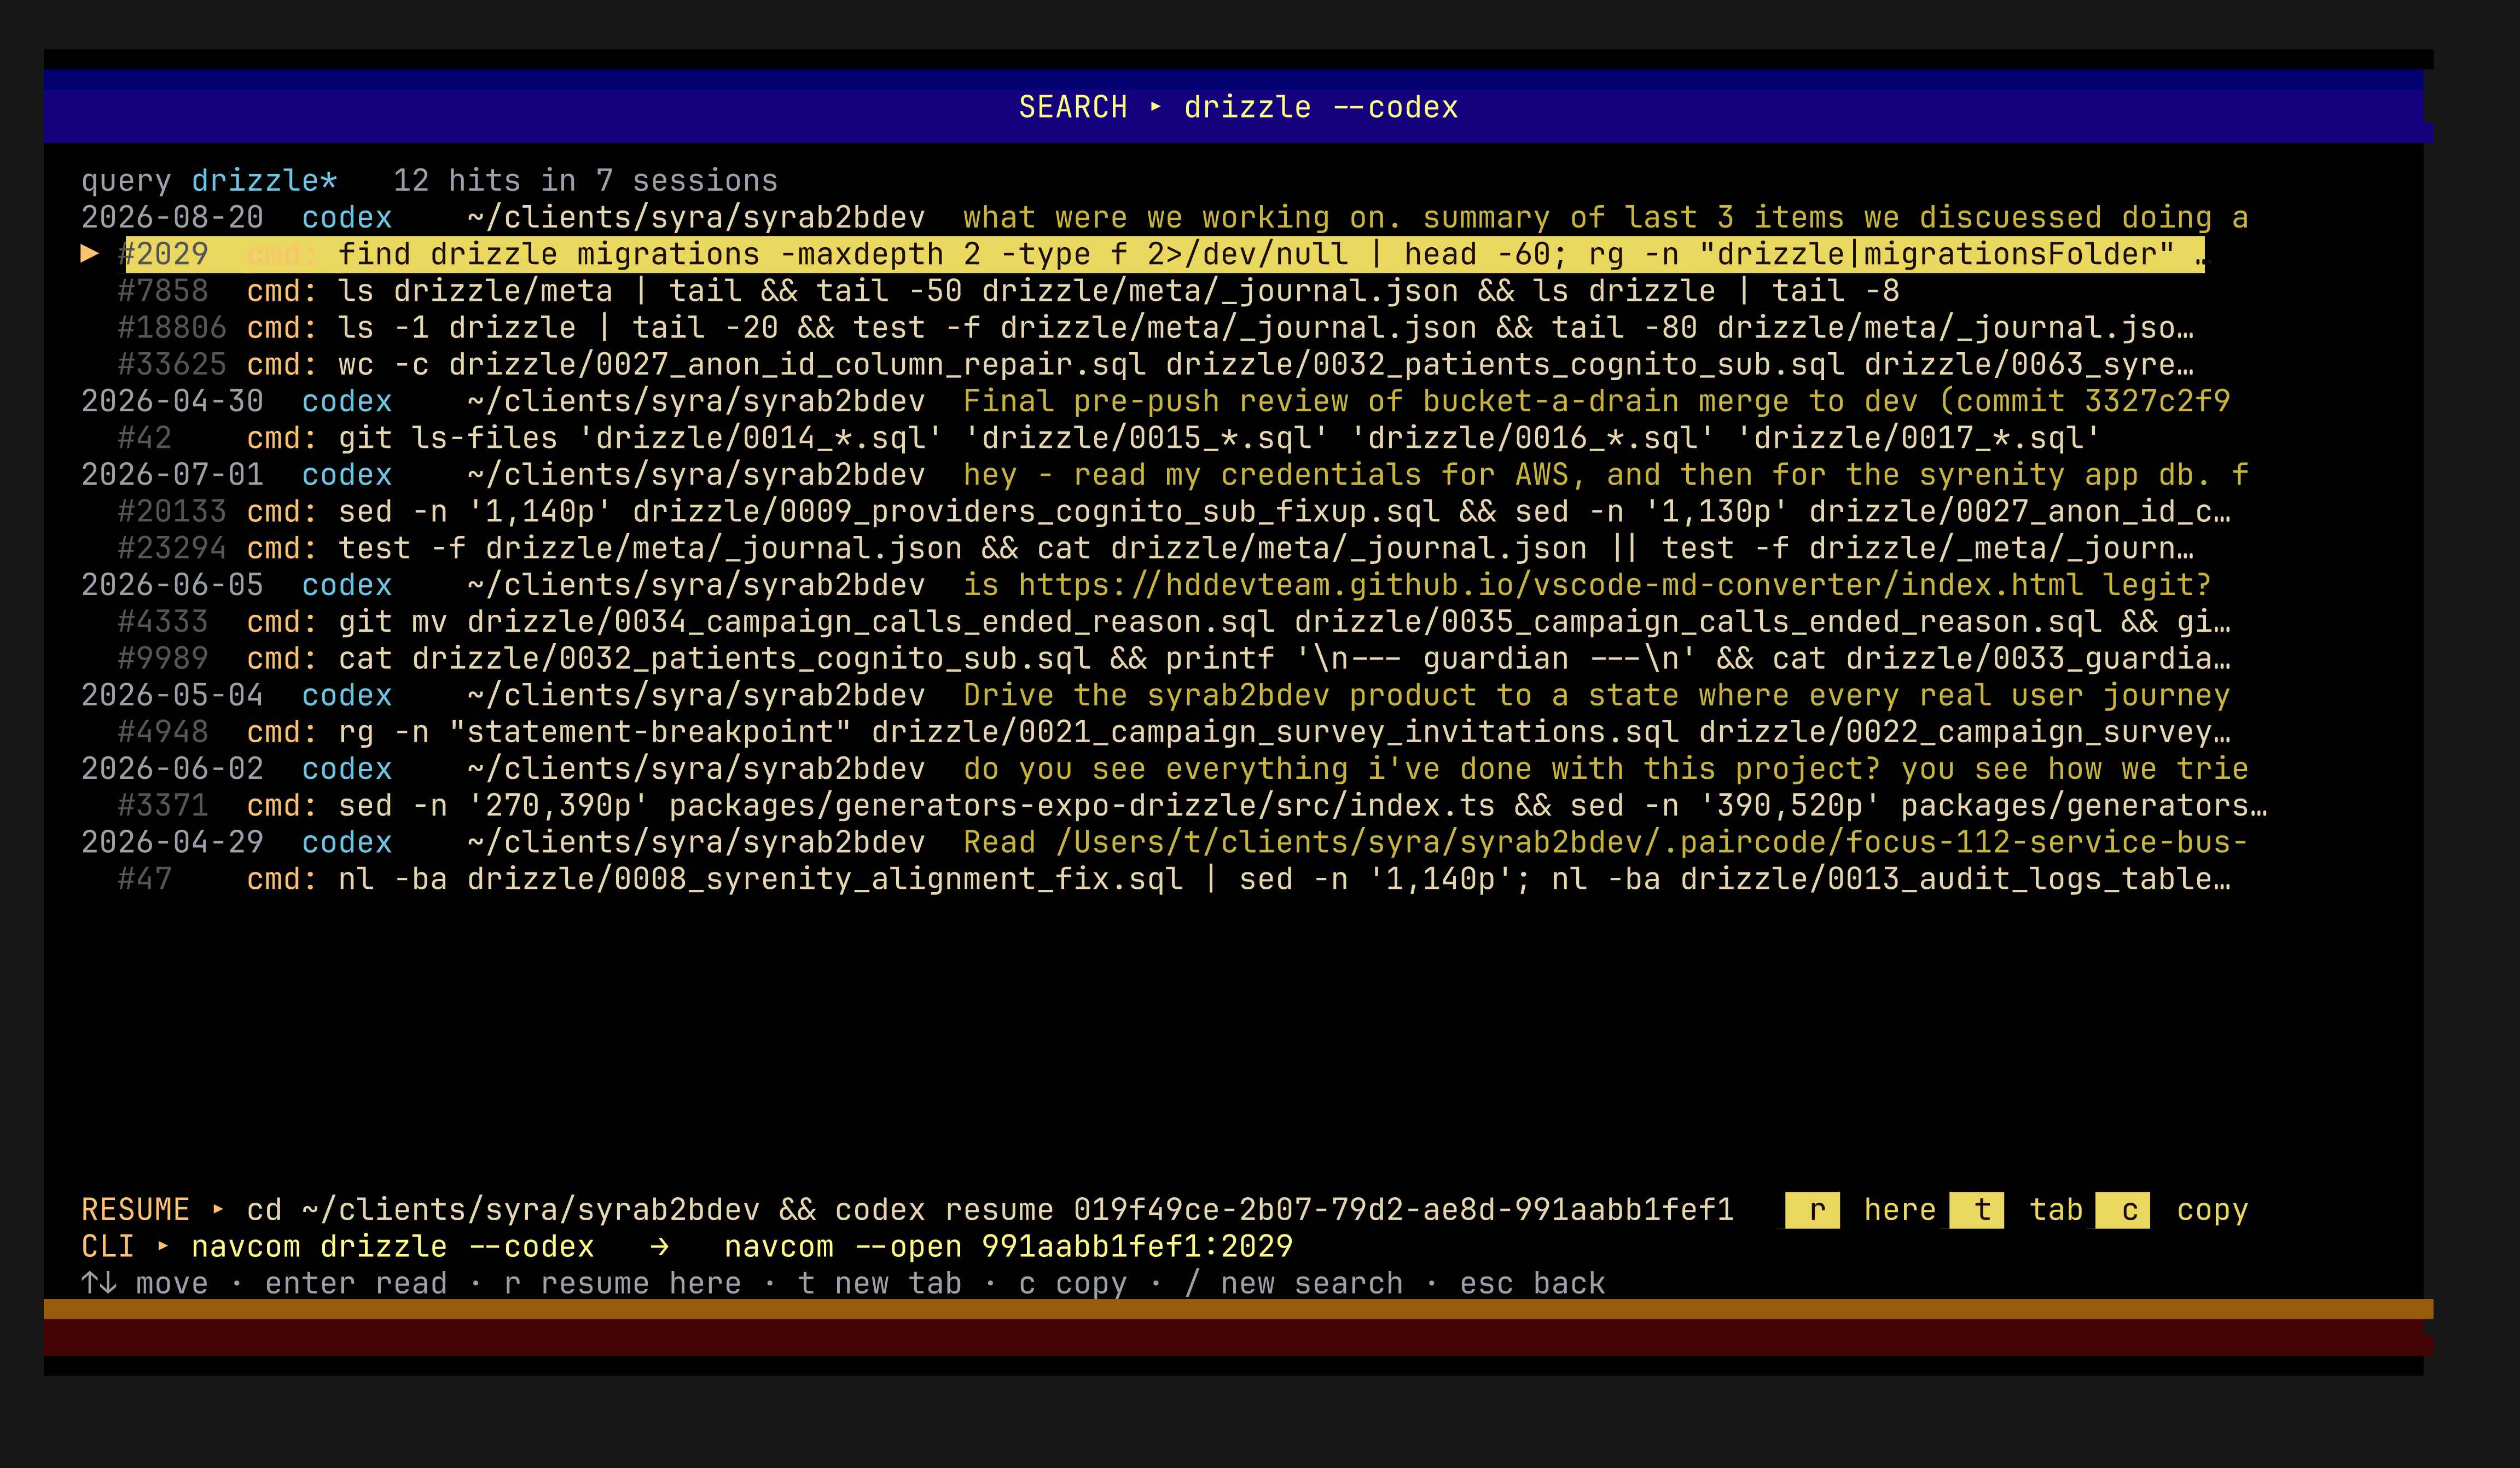The image size is (2520, 1468).
Task: Open the 2026-07-01 codex session row
Action: [x=1165, y=475]
